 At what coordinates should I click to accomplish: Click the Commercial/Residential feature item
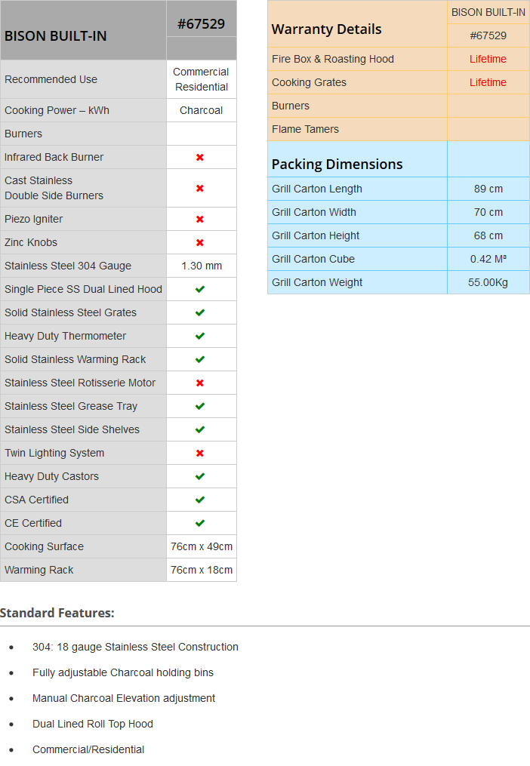(x=88, y=749)
